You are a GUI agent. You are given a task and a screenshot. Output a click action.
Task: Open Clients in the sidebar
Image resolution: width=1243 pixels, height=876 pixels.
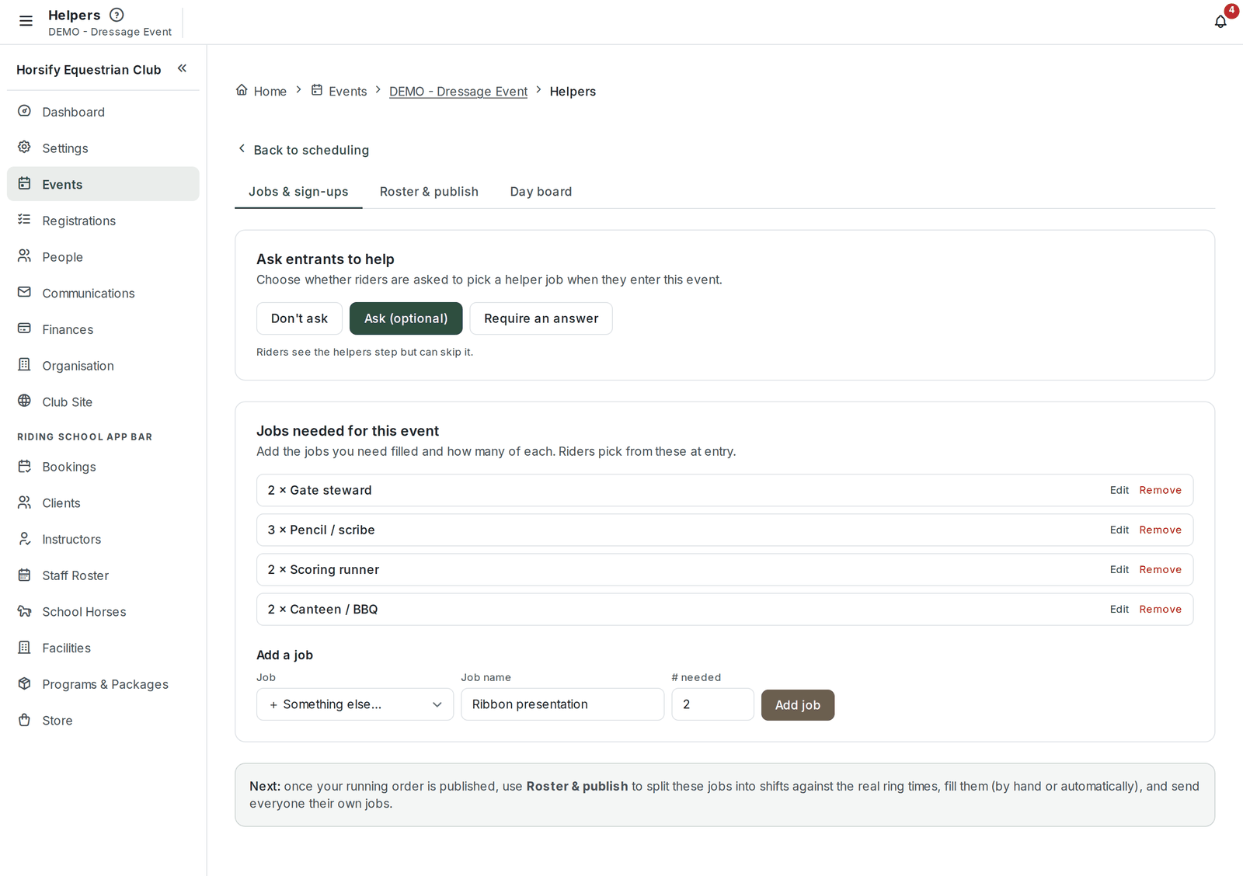point(103,502)
